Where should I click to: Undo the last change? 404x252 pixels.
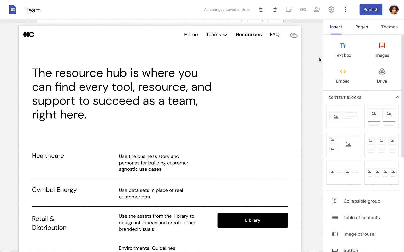pyautogui.click(x=261, y=10)
